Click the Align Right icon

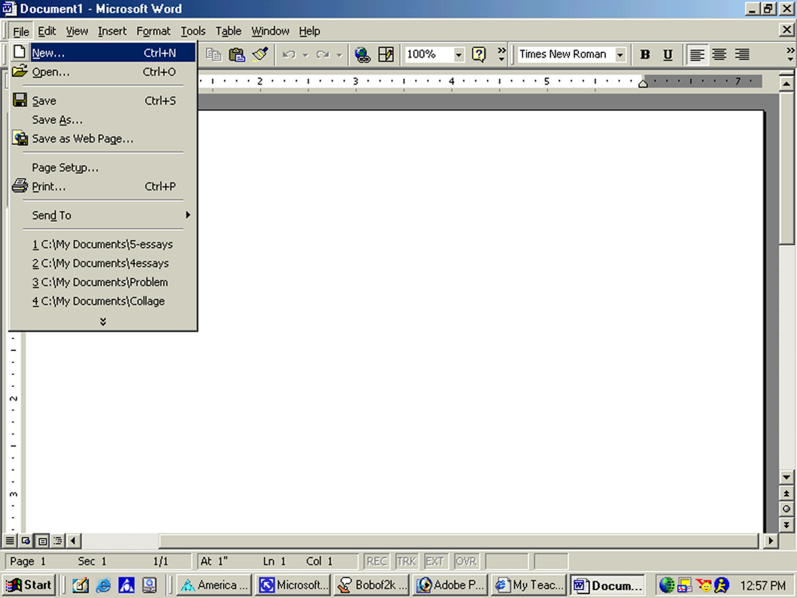[742, 54]
